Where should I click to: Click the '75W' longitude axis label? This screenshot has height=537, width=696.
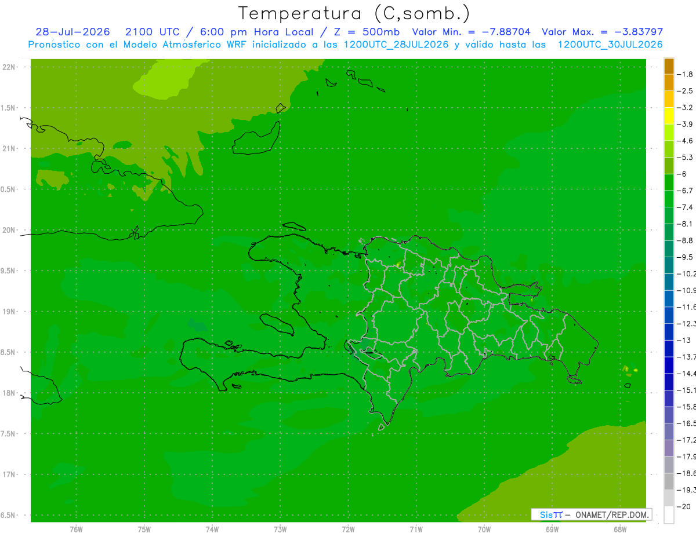[144, 529]
